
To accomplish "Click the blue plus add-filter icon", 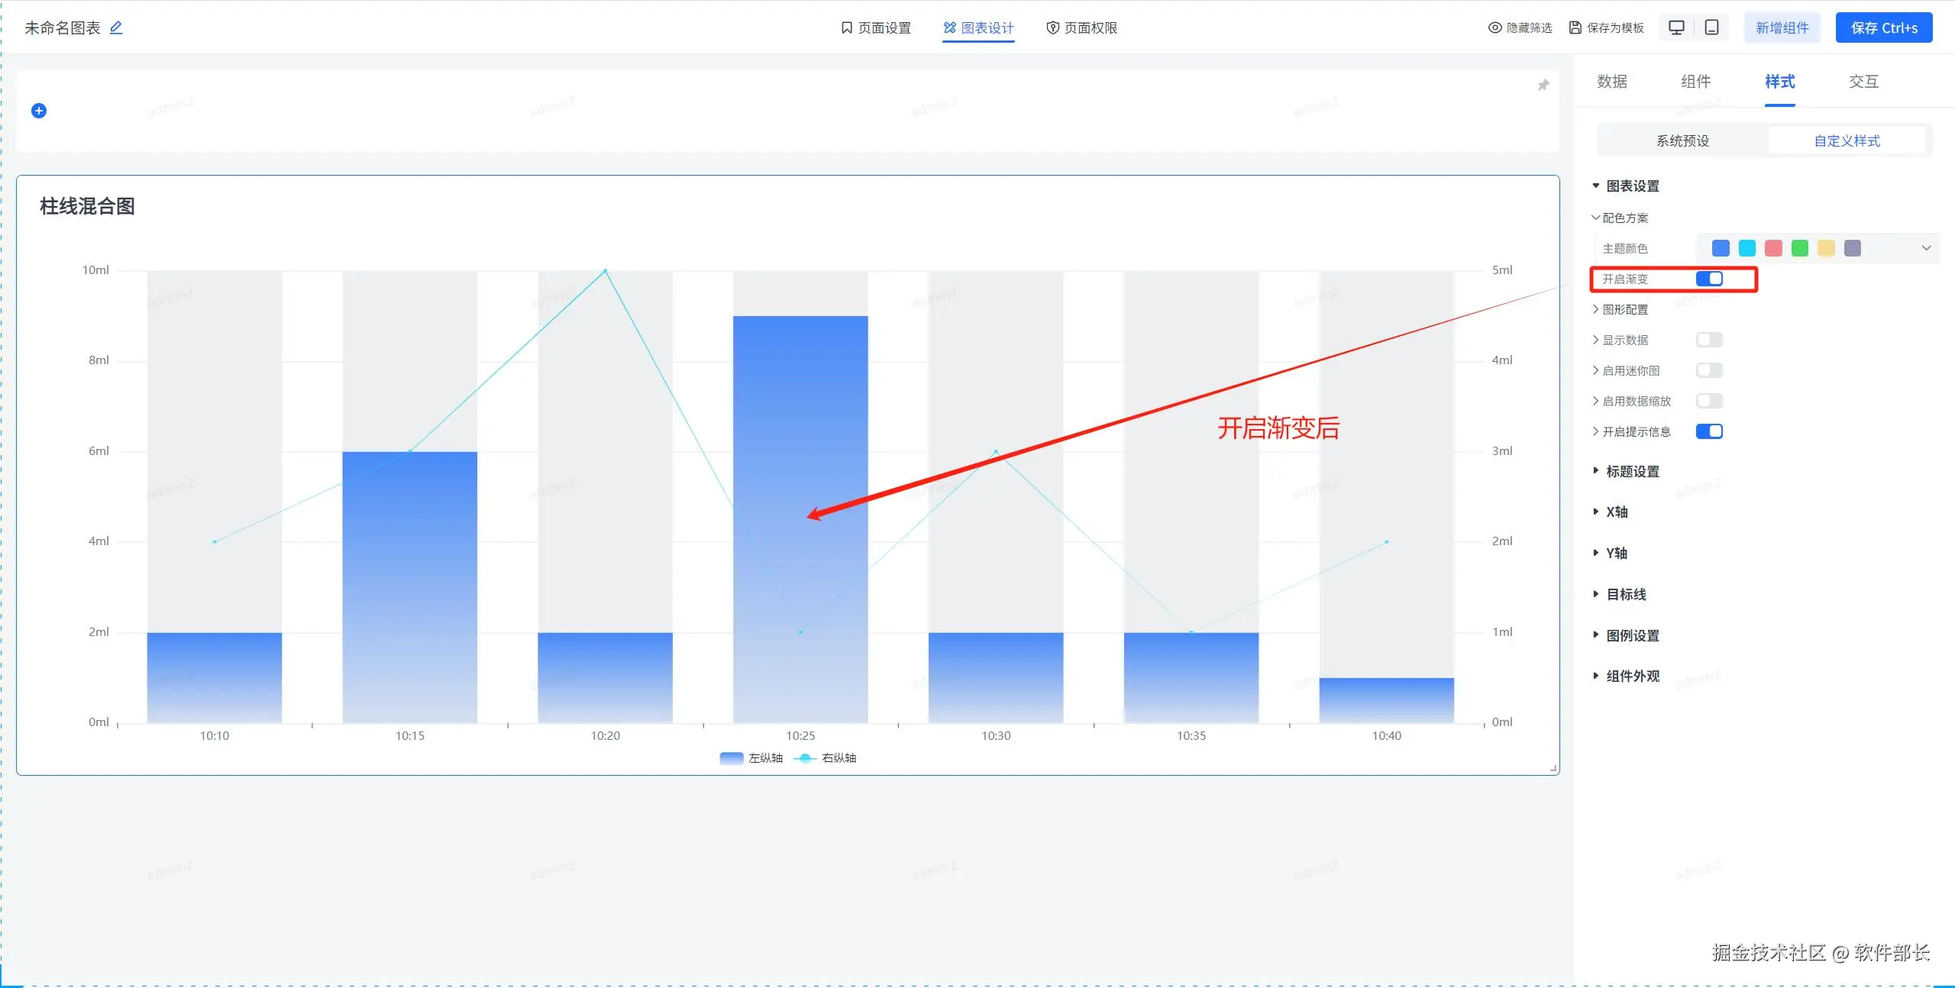I will [x=39, y=111].
